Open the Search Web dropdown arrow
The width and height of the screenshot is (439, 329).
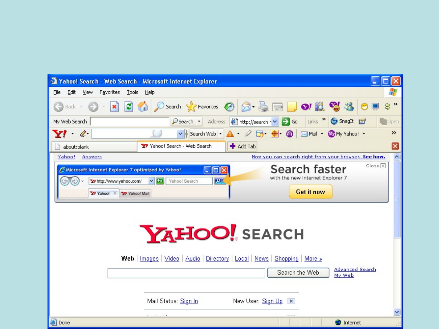(x=221, y=134)
